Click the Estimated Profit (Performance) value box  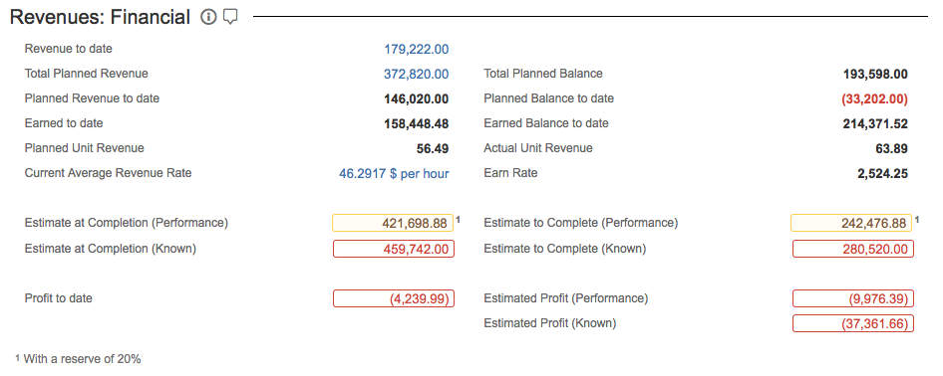pyautogui.click(x=853, y=298)
